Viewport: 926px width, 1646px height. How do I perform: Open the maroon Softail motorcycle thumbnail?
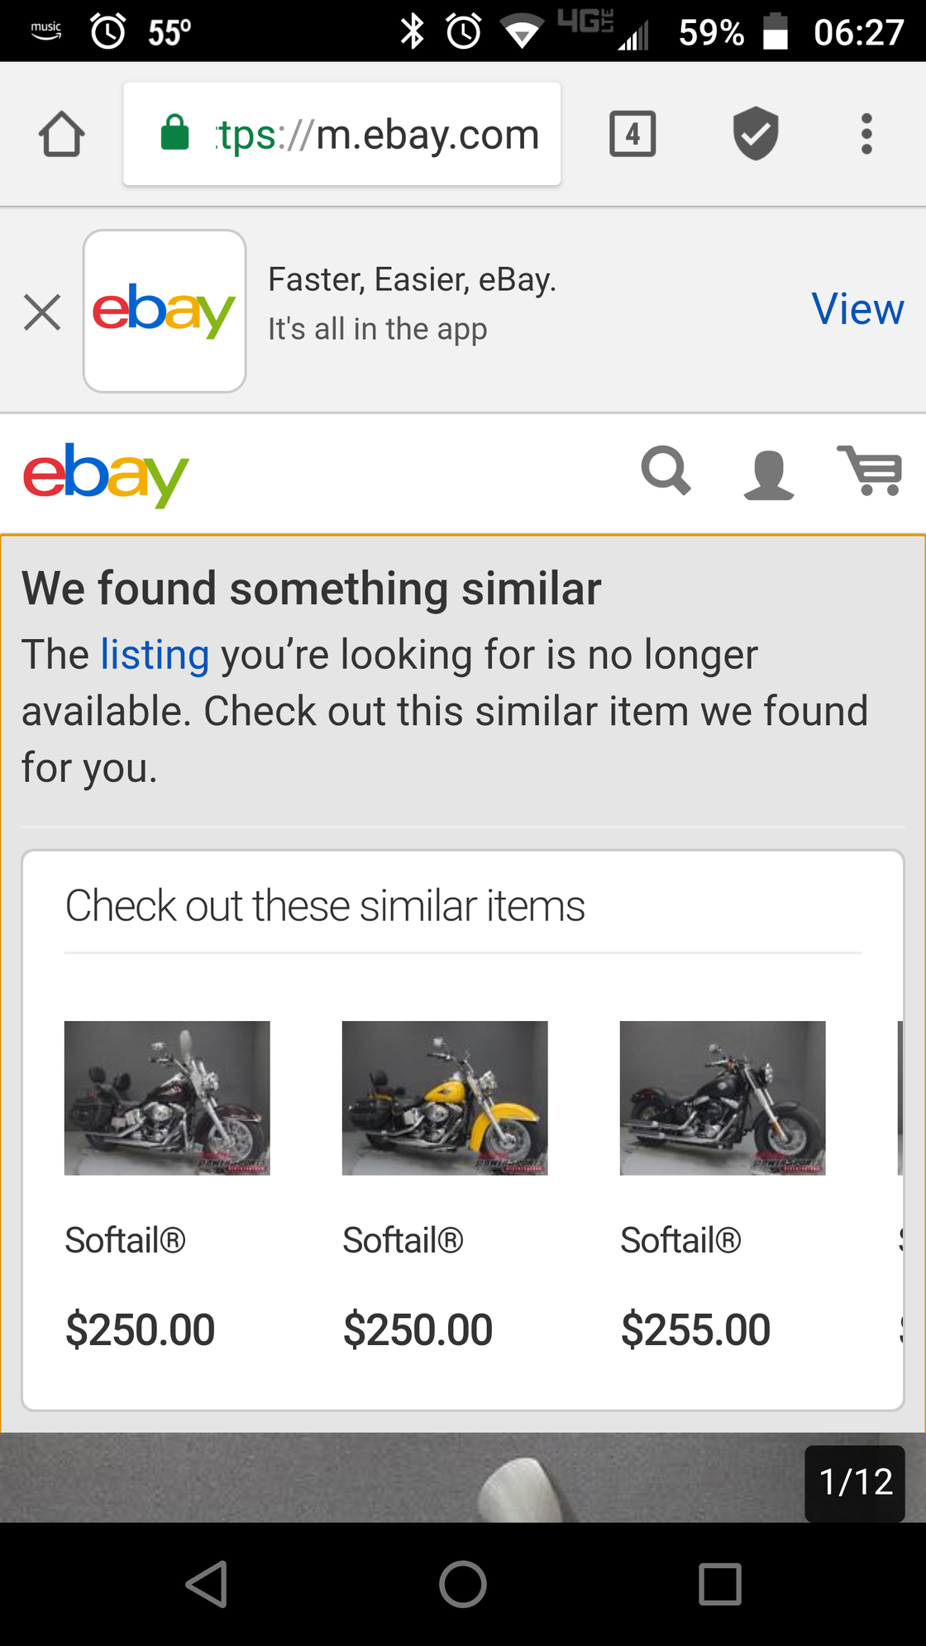[x=167, y=1098]
